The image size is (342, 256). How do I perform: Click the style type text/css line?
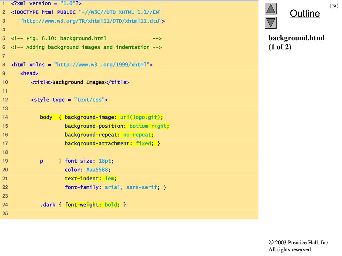[69, 100]
